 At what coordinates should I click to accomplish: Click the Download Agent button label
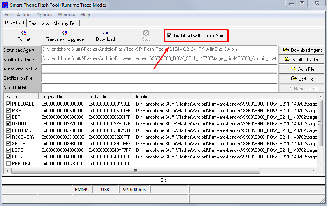click(306, 50)
